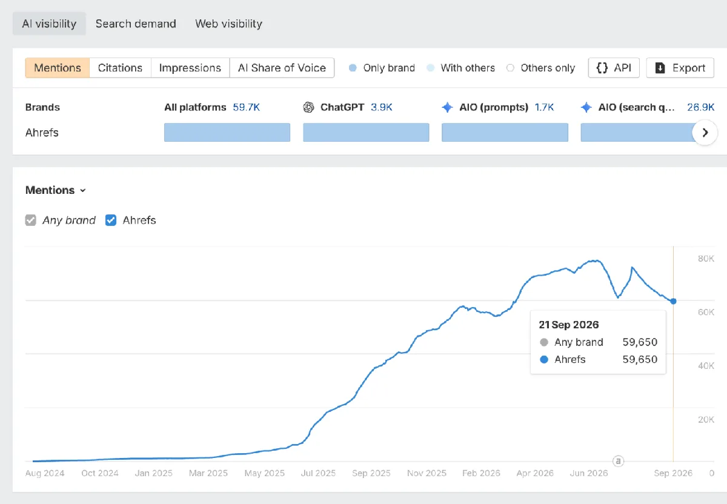The image size is (727, 504).
Task: Choose the Others only filter option
Action: pyautogui.click(x=540, y=68)
